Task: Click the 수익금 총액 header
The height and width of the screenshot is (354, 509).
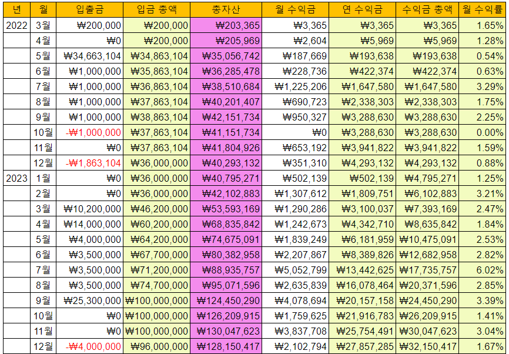Action: (x=427, y=9)
